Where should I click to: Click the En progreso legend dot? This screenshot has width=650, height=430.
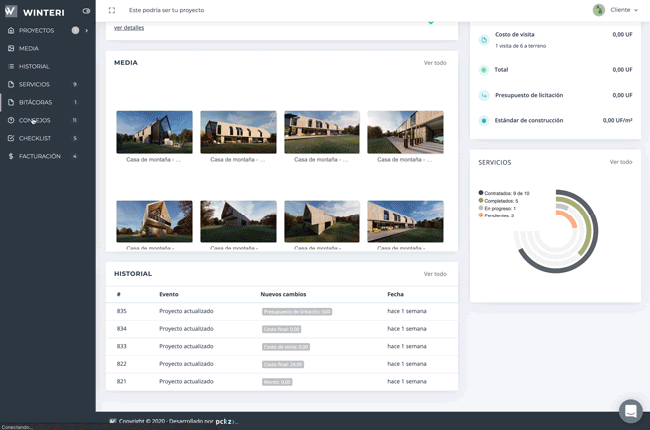(x=481, y=208)
